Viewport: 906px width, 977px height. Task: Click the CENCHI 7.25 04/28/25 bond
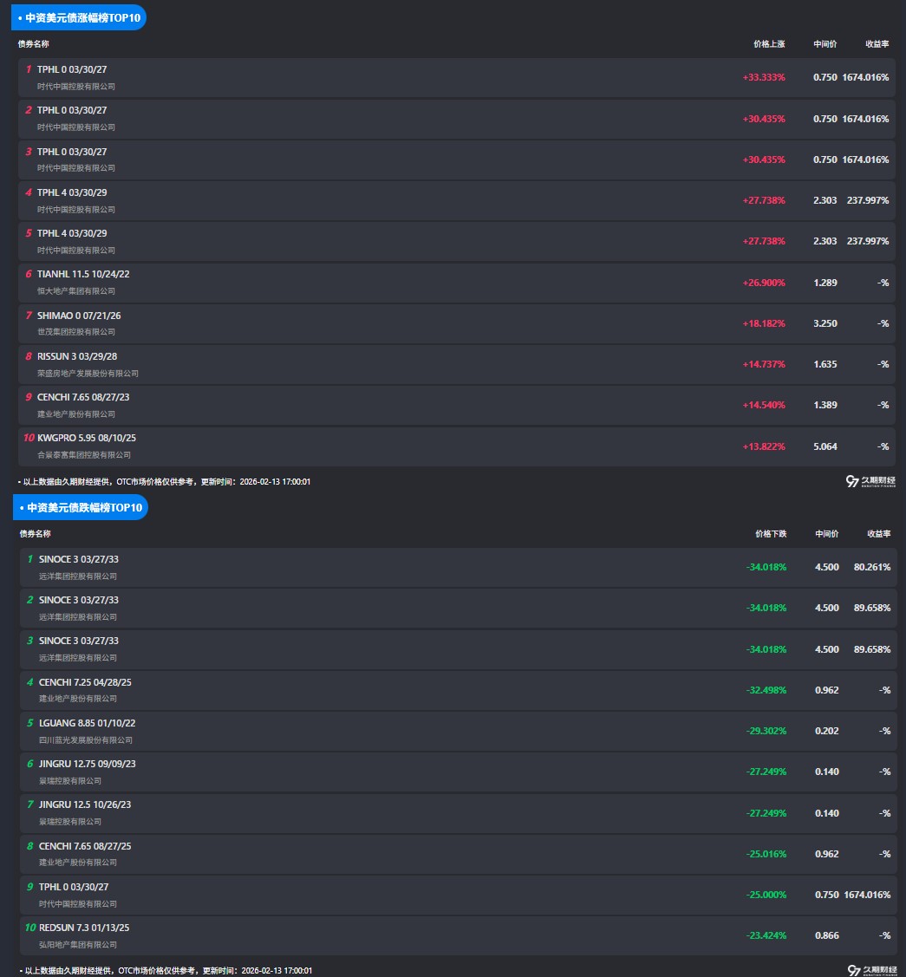85,682
